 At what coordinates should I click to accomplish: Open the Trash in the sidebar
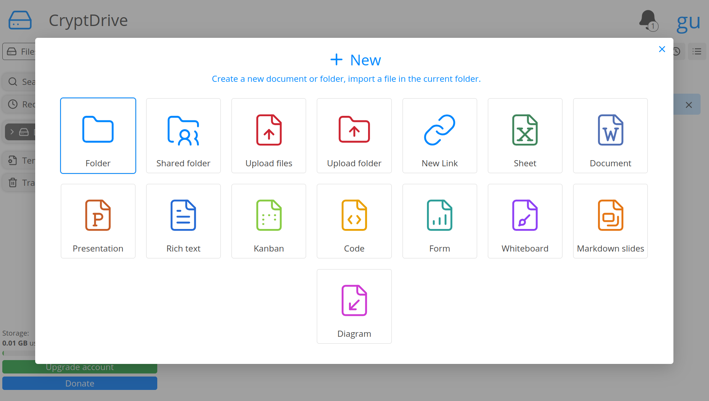click(19, 183)
